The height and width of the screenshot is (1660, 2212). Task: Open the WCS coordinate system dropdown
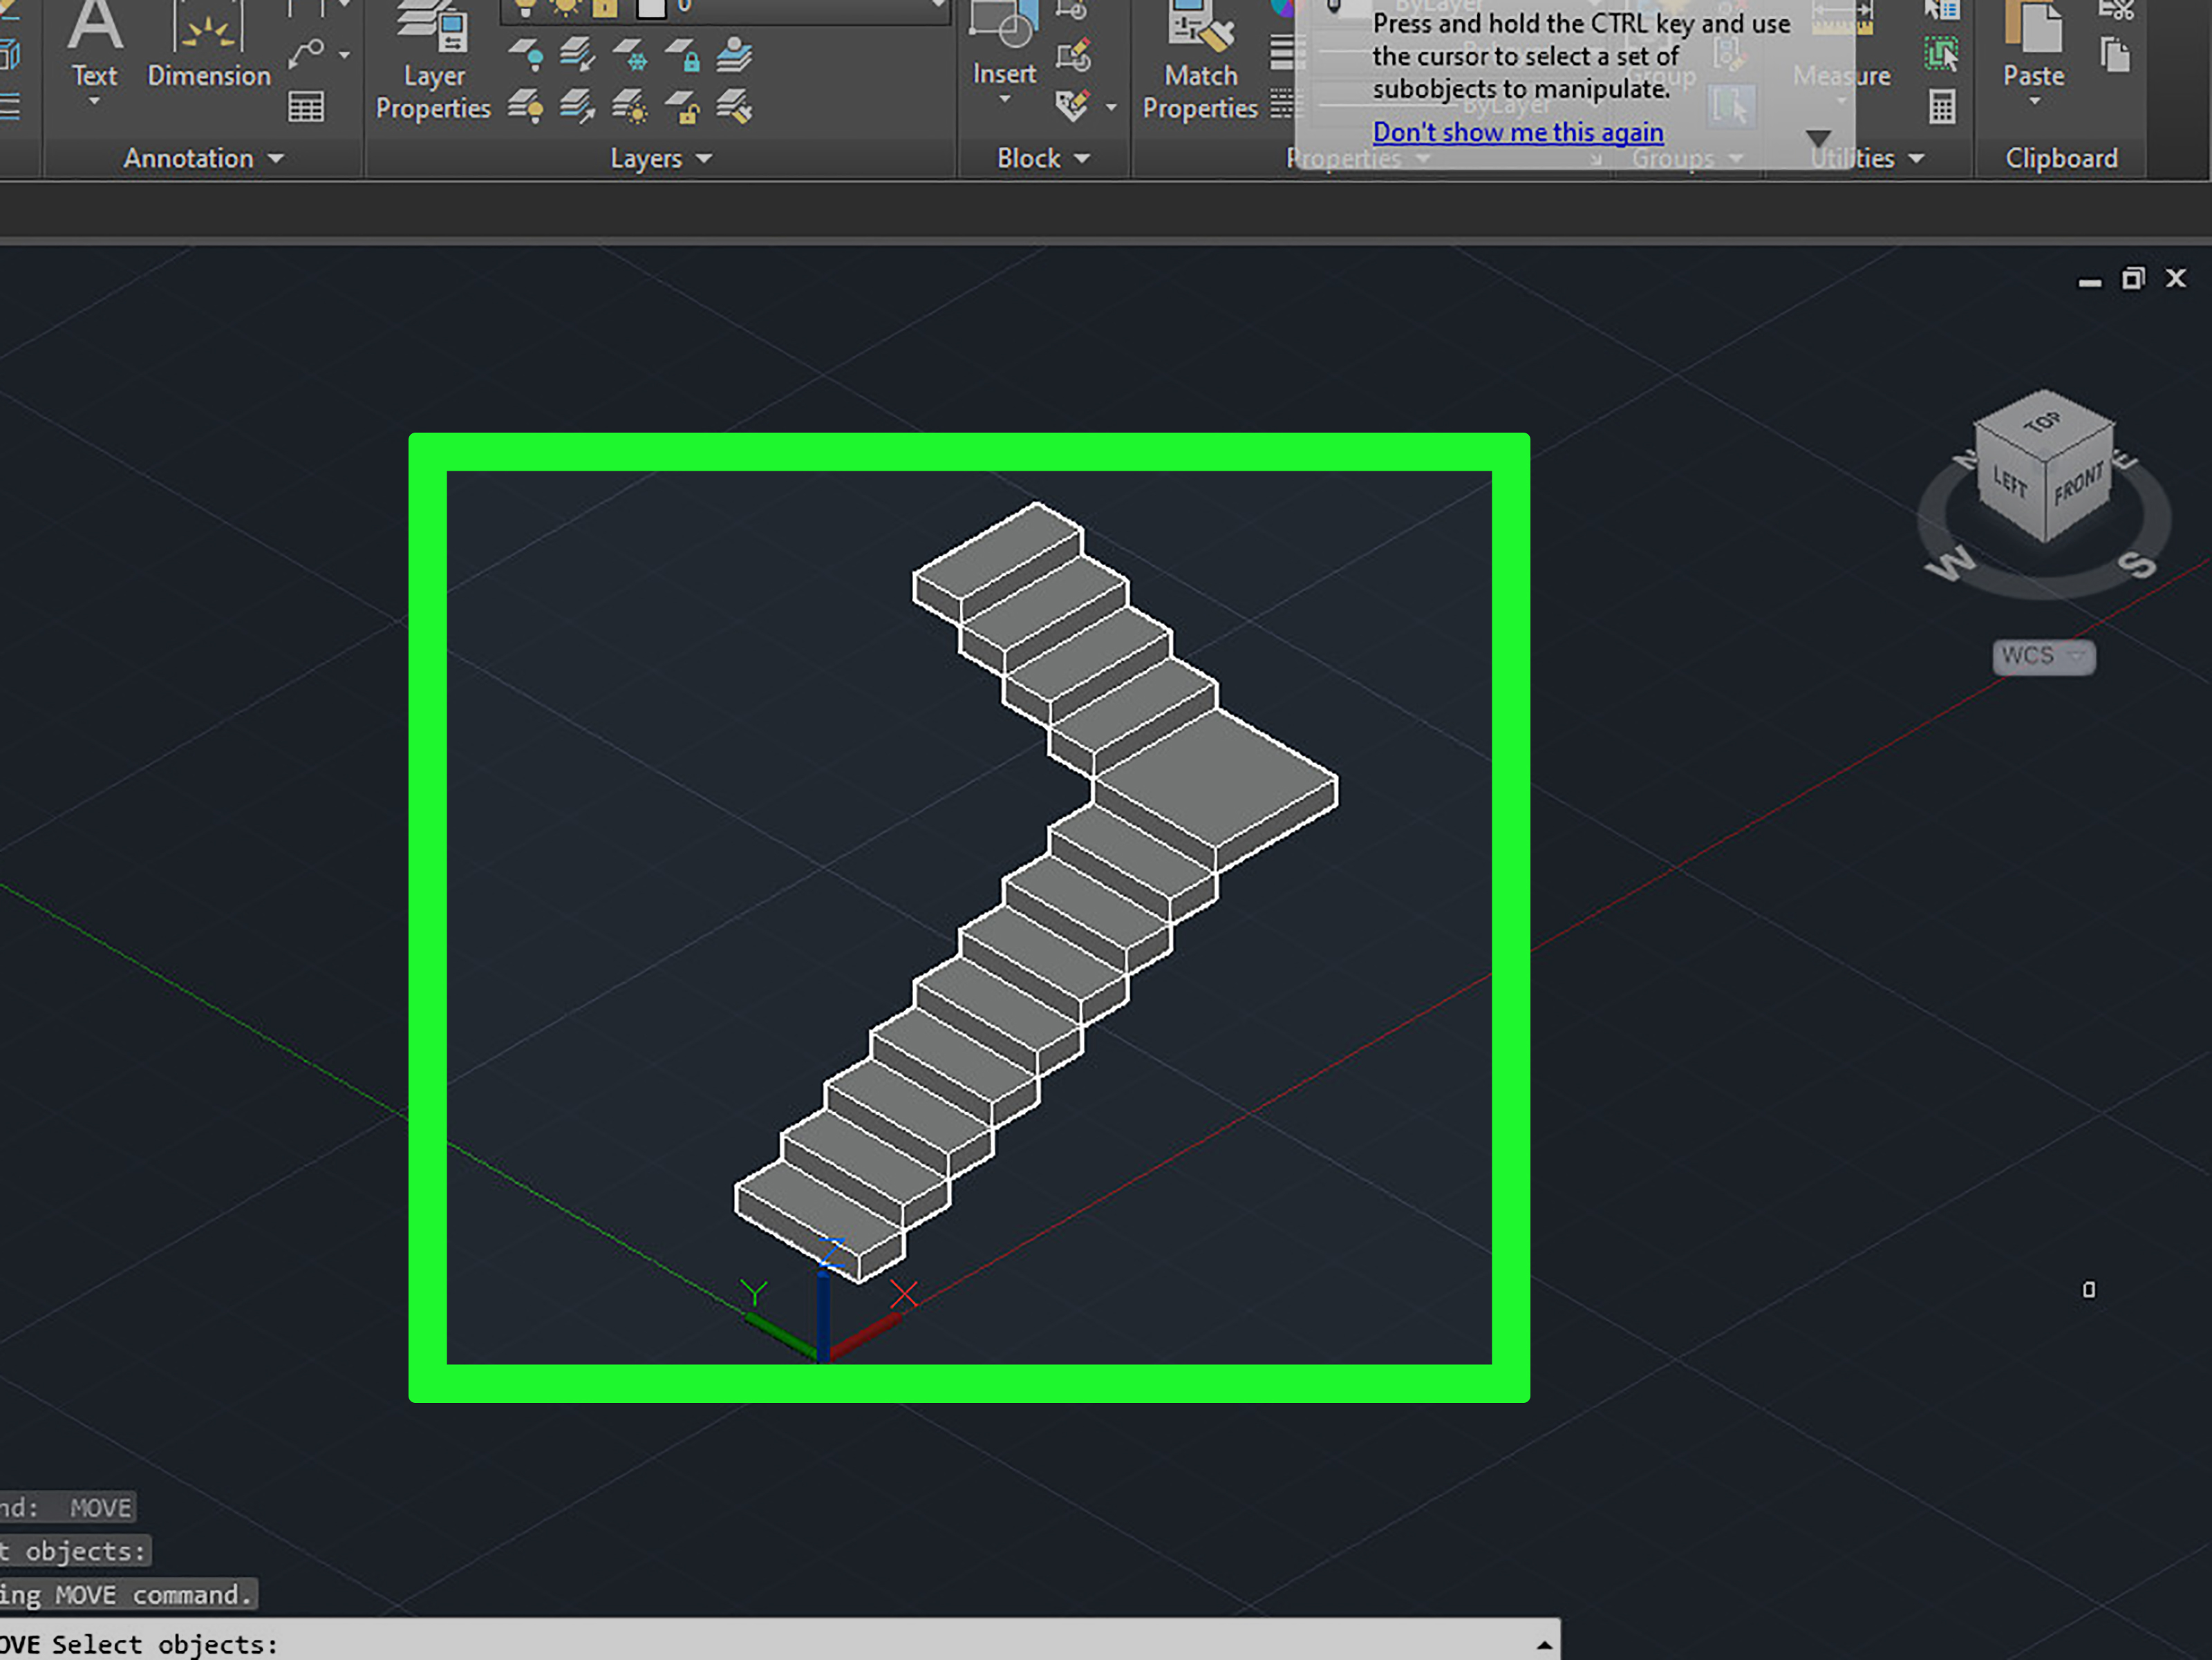point(2043,656)
